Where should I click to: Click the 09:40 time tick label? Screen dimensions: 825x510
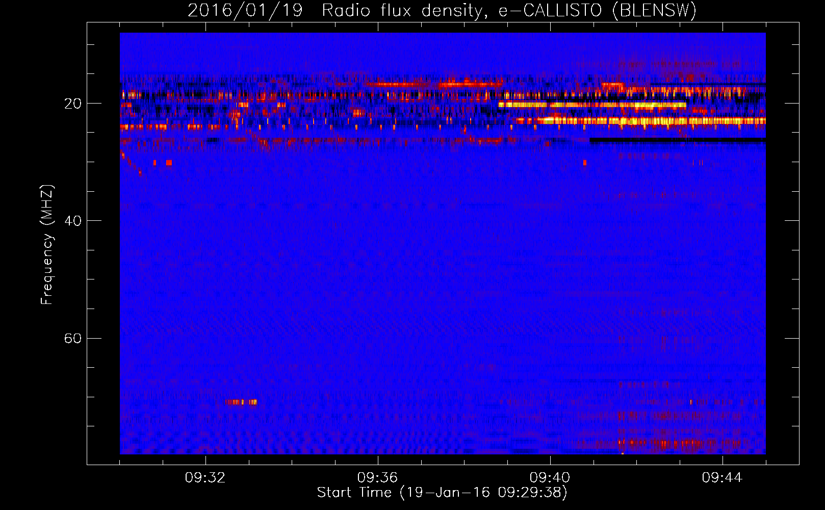coord(550,478)
